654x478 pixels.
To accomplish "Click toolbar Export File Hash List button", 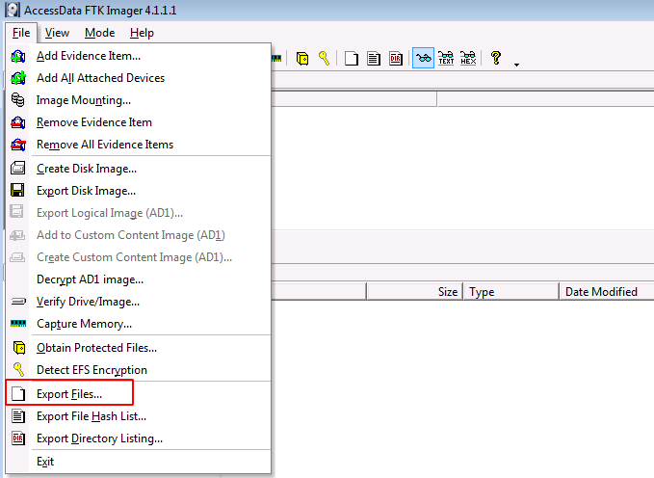I will coord(374,58).
